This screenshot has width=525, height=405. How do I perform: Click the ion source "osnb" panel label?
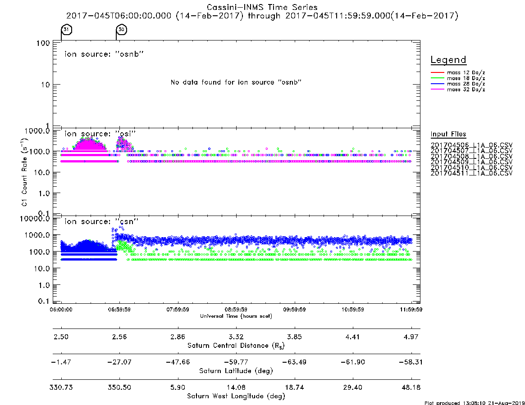tap(104, 54)
